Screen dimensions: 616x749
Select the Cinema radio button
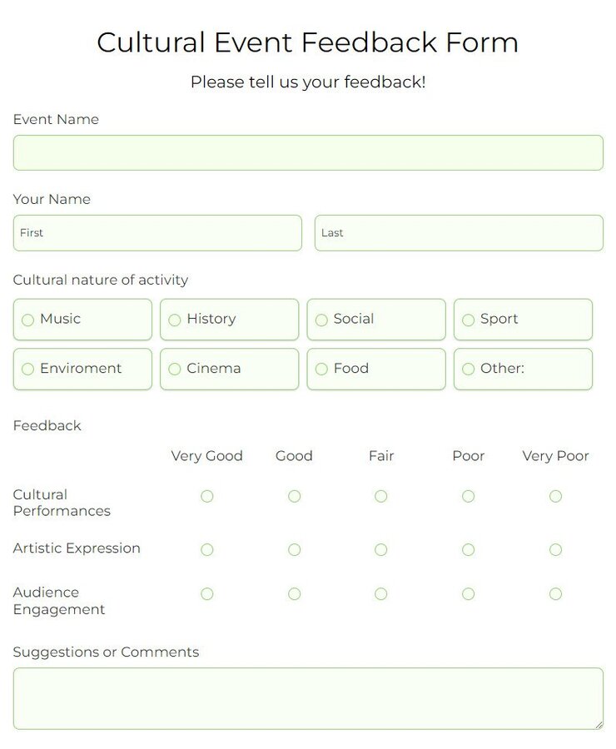coord(175,369)
